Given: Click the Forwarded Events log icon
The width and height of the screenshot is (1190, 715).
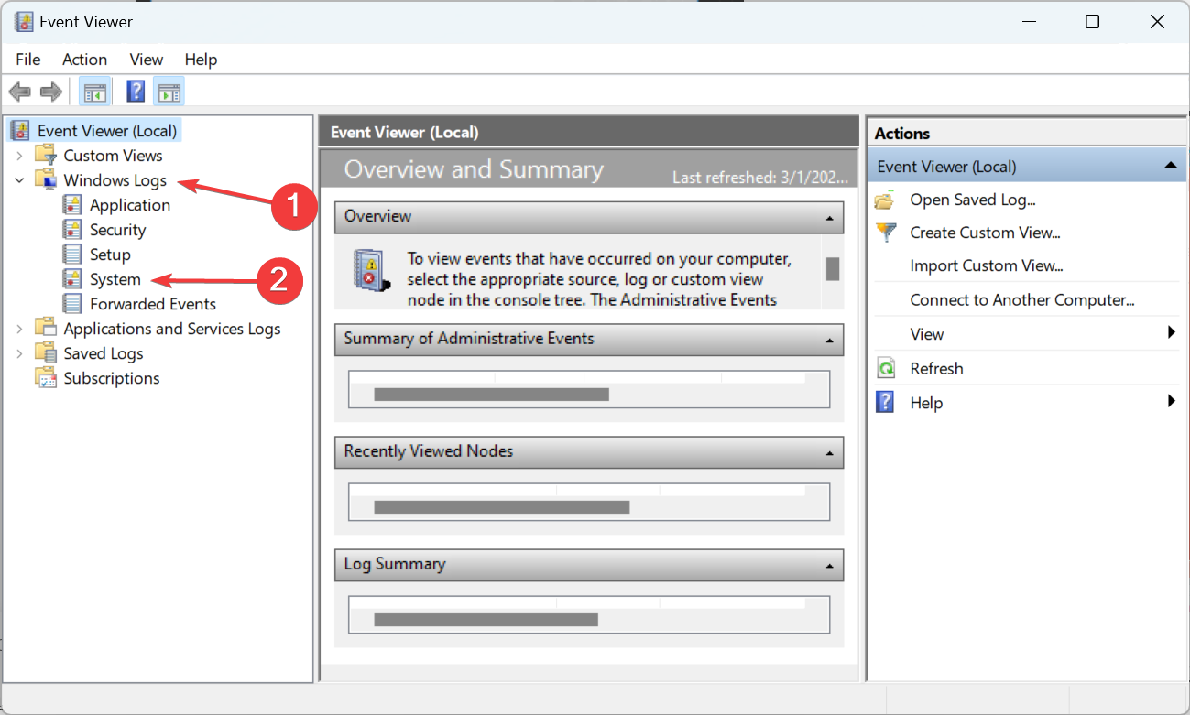Looking at the screenshot, I should (x=71, y=303).
